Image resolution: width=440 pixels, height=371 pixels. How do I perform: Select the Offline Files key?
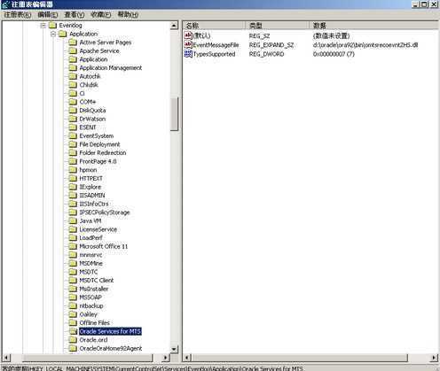coord(95,323)
